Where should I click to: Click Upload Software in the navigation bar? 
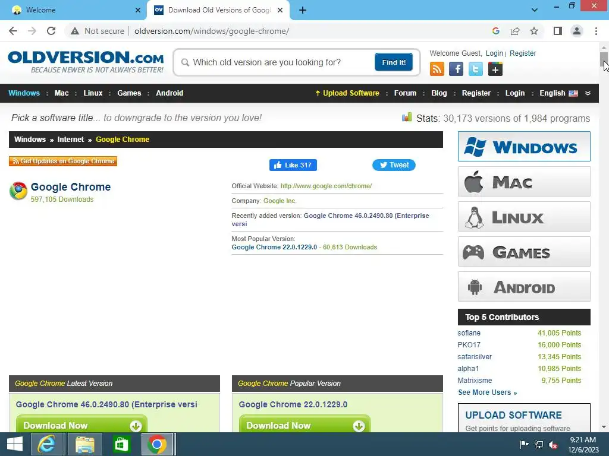point(347,93)
